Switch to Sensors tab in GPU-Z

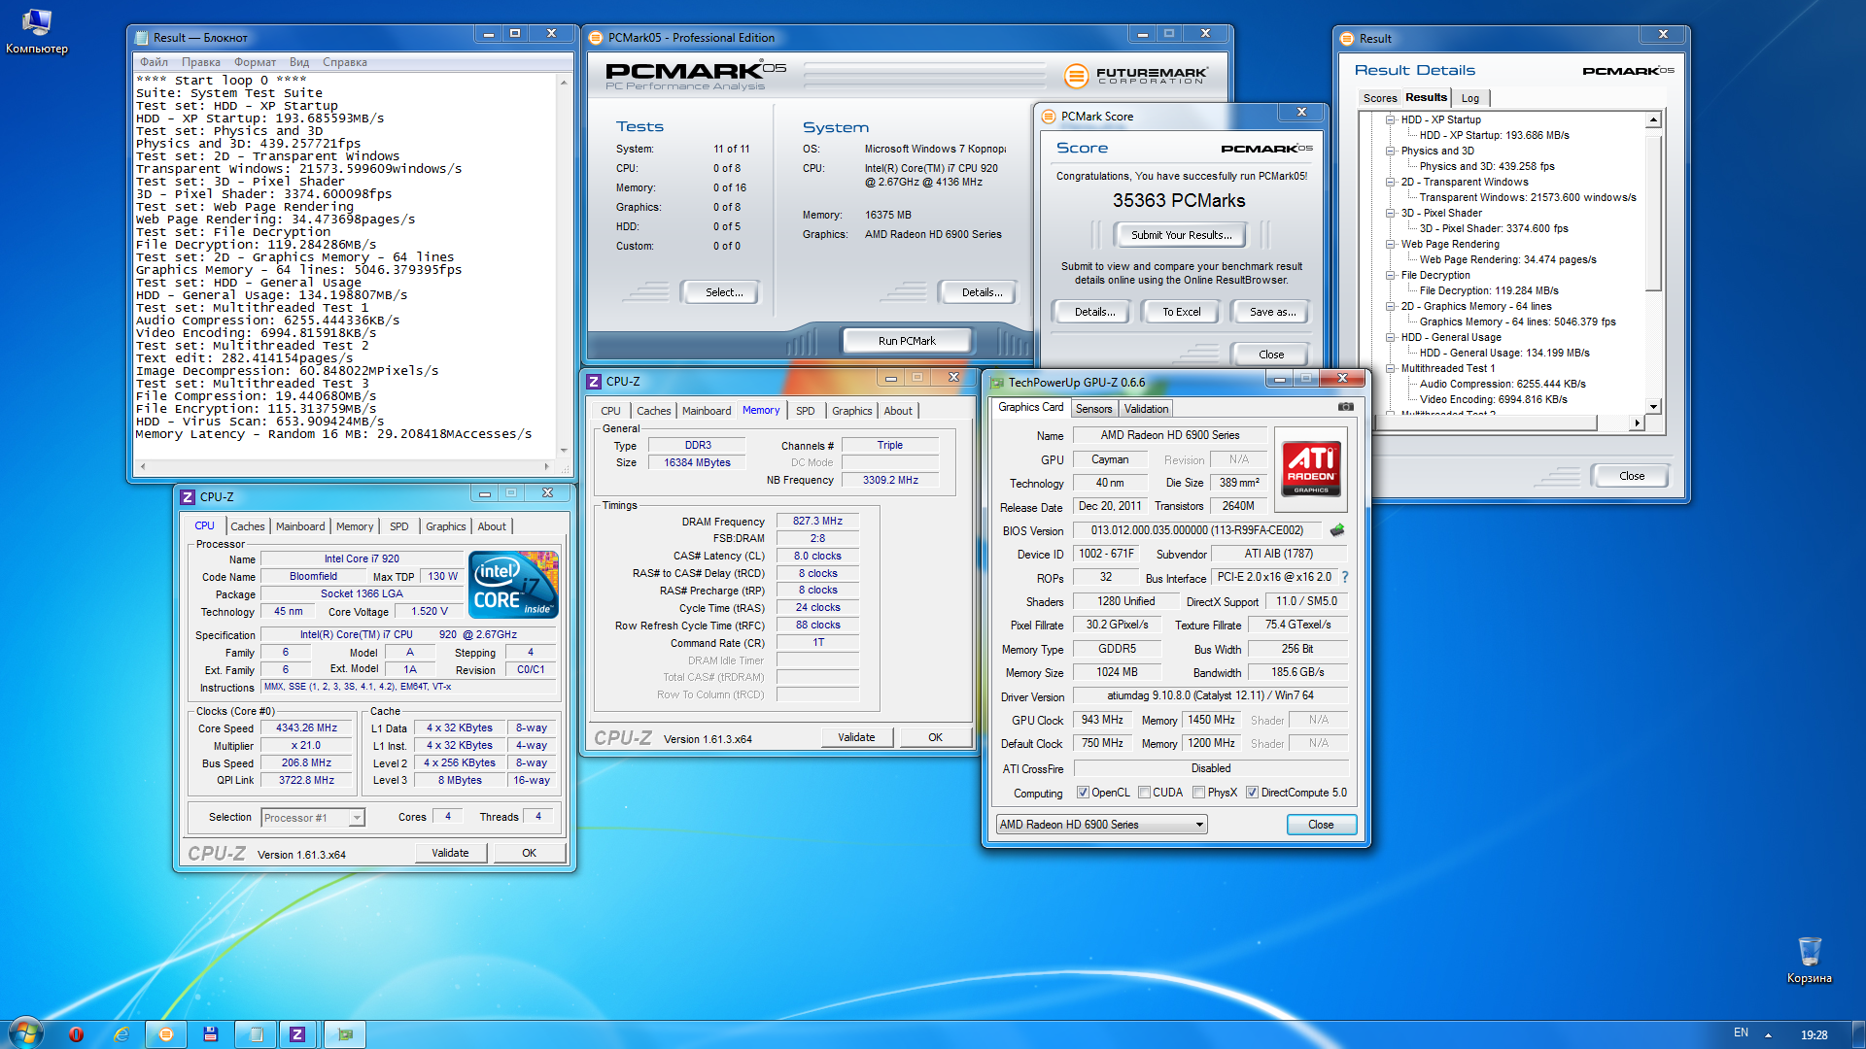pyautogui.click(x=1093, y=409)
